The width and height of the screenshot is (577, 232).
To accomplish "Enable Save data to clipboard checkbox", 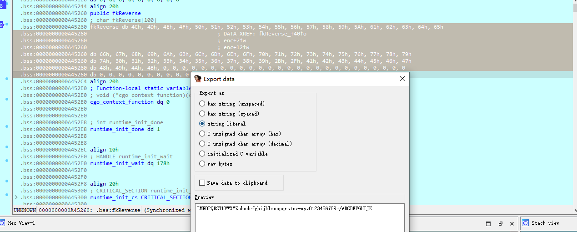I will click(x=202, y=183).
